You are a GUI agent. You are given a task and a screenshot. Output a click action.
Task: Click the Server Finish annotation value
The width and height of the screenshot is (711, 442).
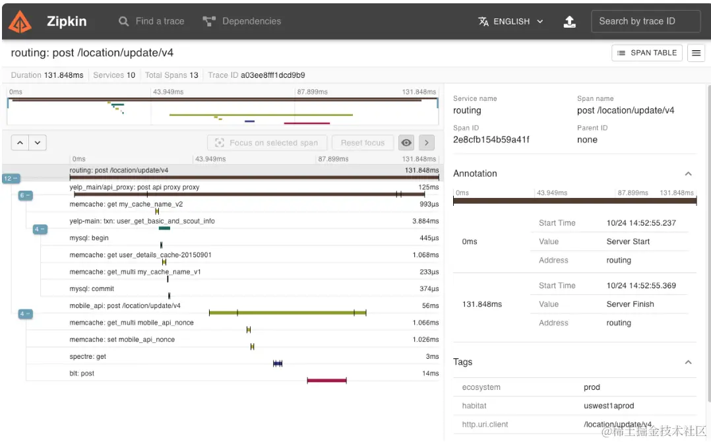[x=631, y=304]
